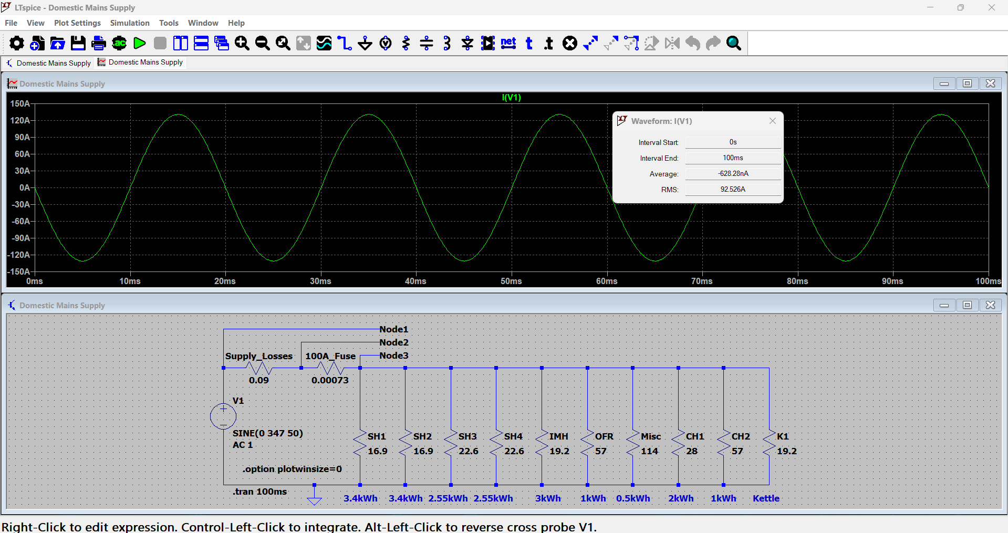
Task: Select the SPICE directive .t tool
Action: [x=549, y=43]
